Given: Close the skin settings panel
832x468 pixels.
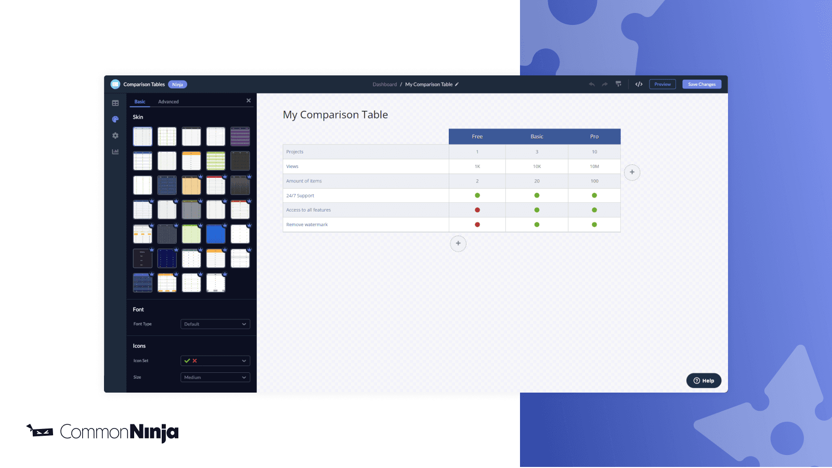Looking at the screenshot, I should point(249,100).
